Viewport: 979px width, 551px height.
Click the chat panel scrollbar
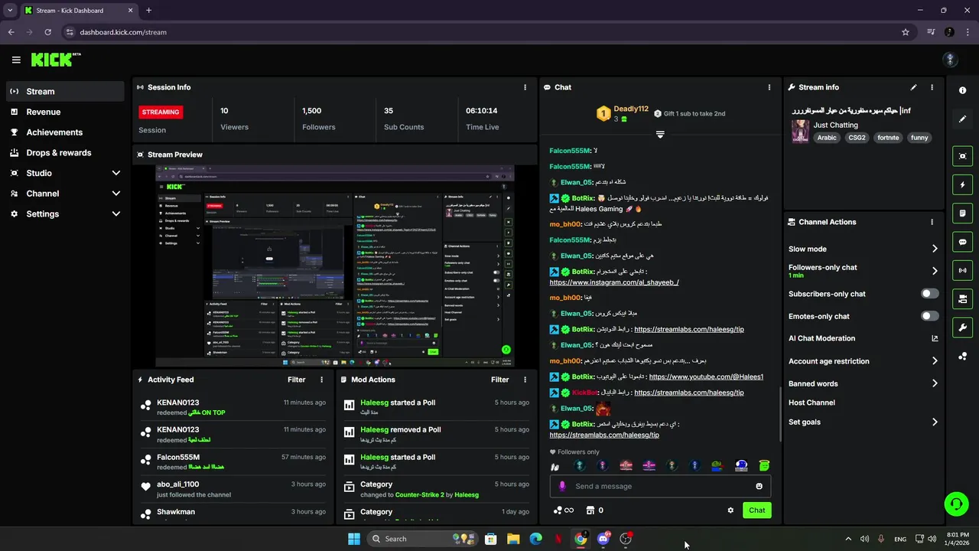(x=779, y=413)
